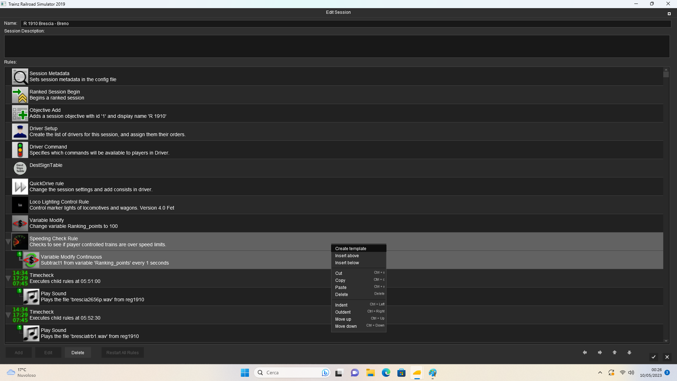Click the Timecheck 05:52:30 clock icon

[x=20, y=315]
